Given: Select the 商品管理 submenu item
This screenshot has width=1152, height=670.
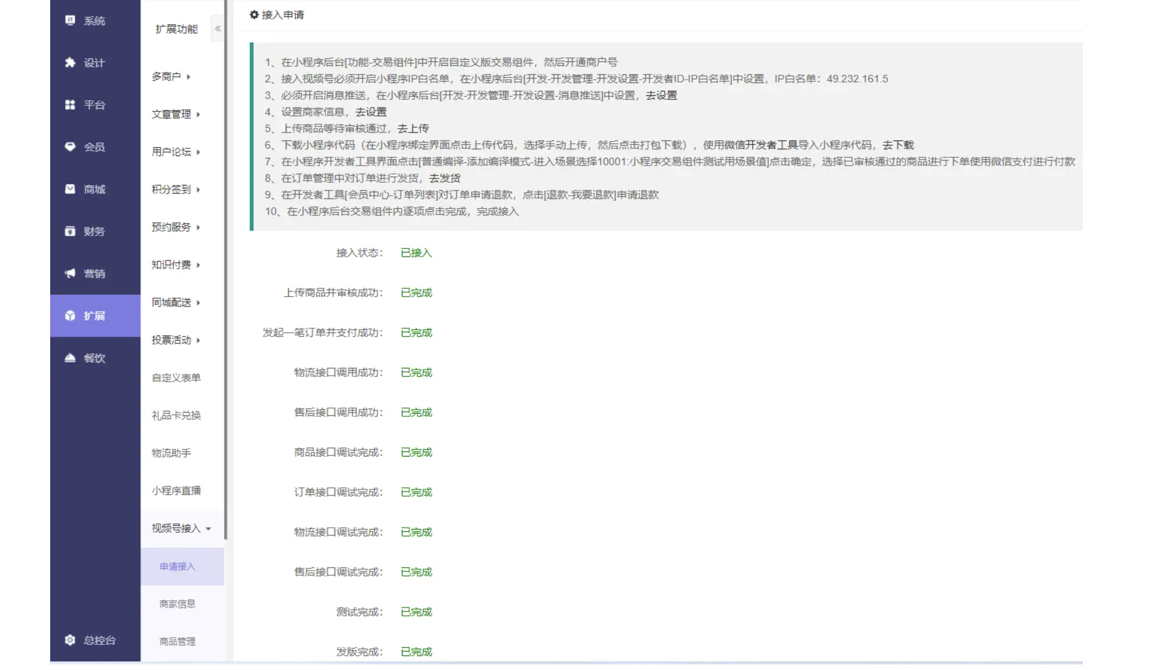Looking at the screenshot, I should (182, 642).
